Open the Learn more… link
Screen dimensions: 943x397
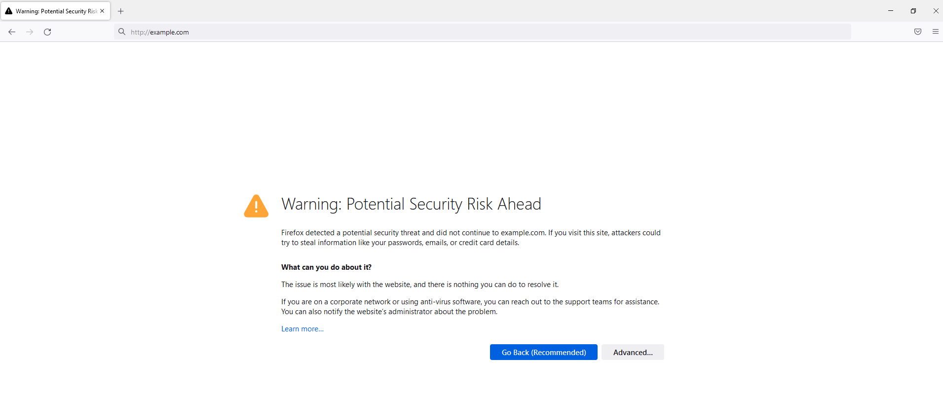click(302, 329)
